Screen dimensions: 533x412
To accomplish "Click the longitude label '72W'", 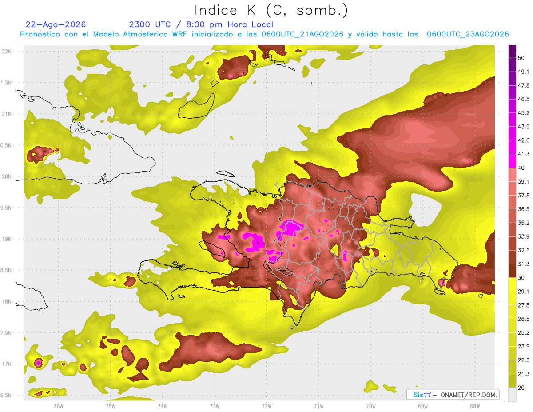I will coord(266,406).
